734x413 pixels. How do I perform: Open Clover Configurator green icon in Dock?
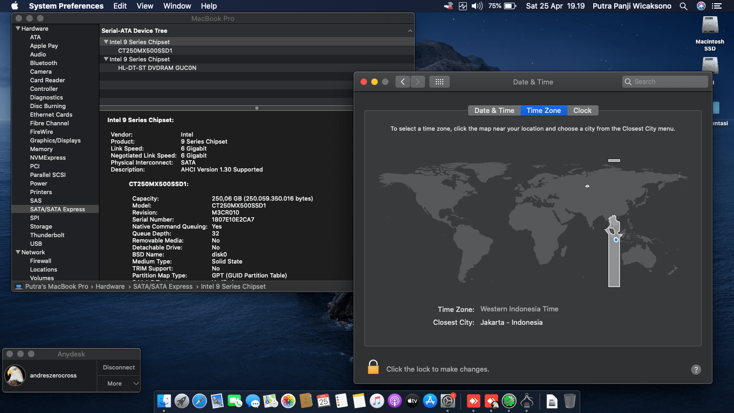coord(509,401)
